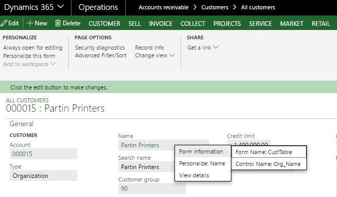The height and width of the screenshot is (197, 337).
Task: Switch to the COLLECT tab
Action: click(x=193, y=23)
